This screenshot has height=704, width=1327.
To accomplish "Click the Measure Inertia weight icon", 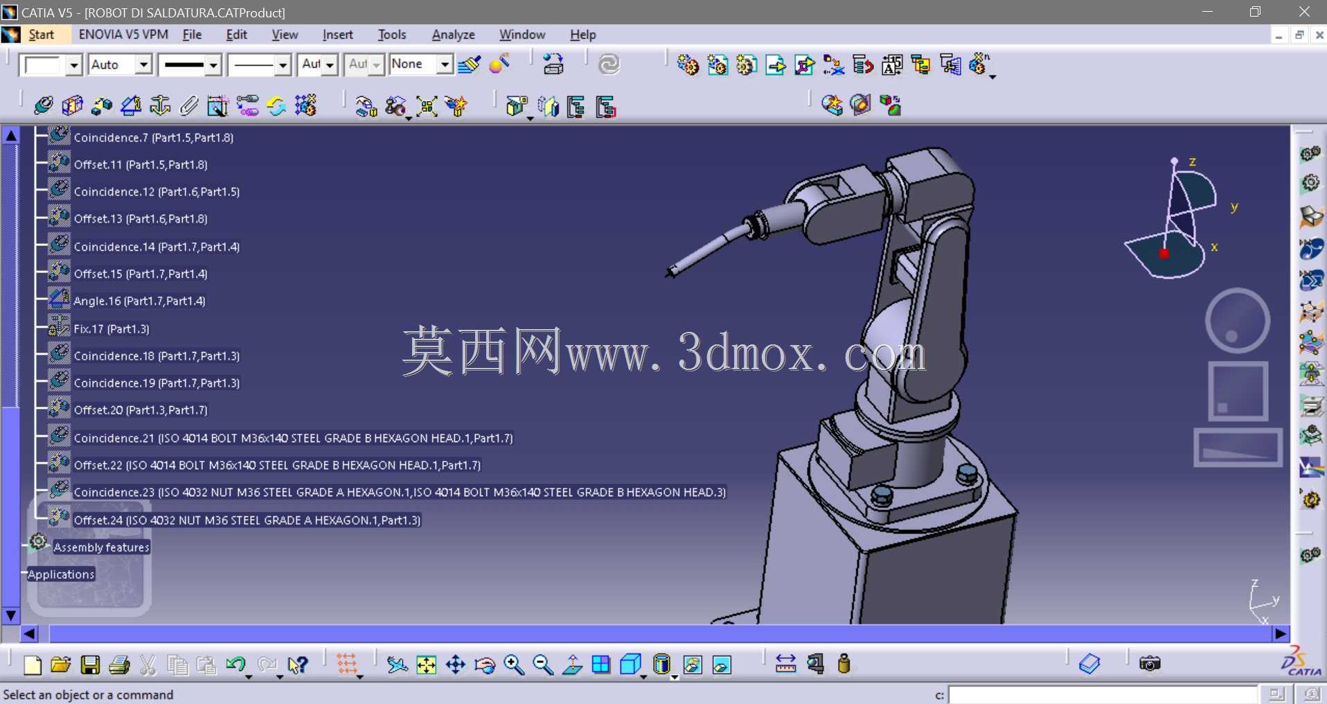I will [x=844, y=664].
